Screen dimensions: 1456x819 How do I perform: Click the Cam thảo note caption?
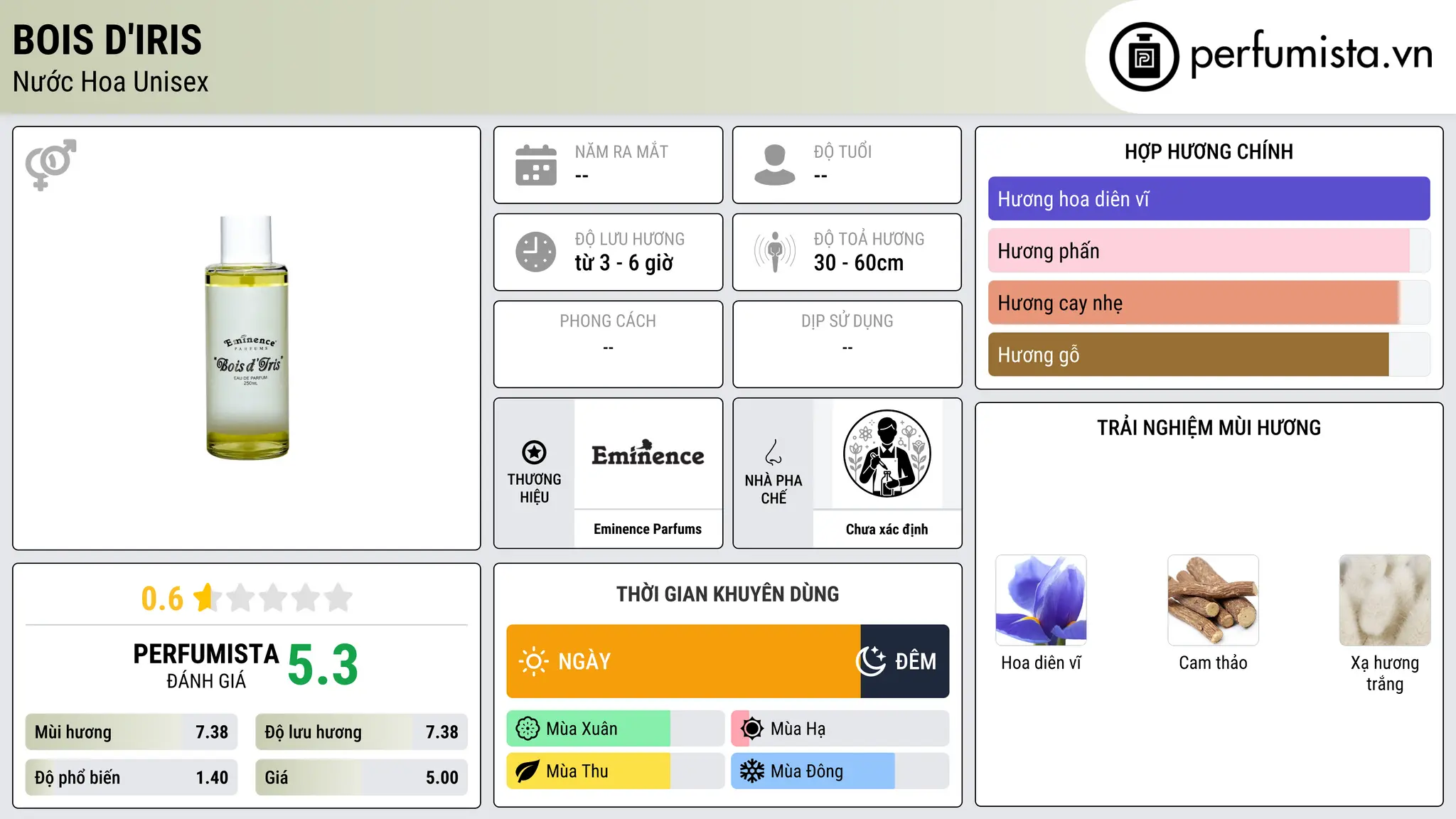click(x=1213, y=663)
